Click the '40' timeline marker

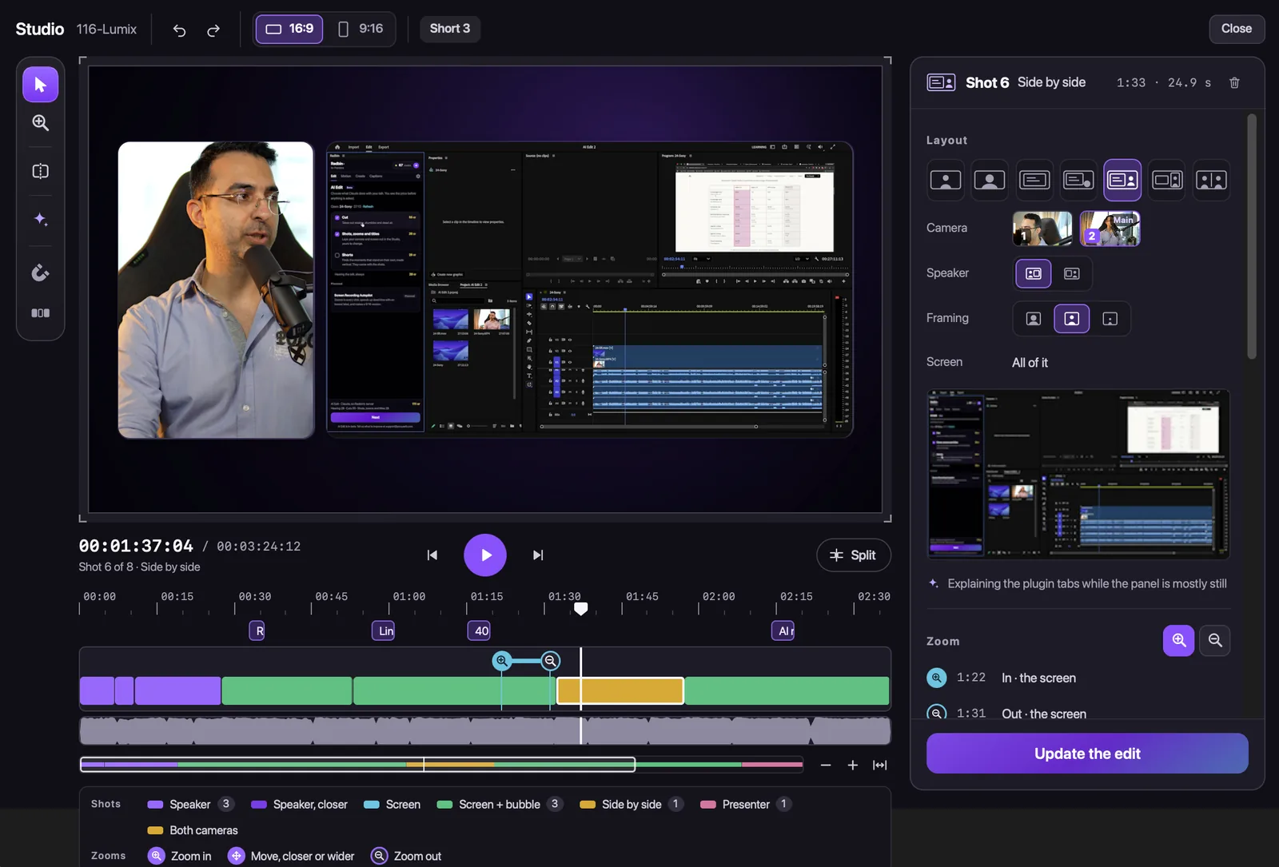coord(479,630)
